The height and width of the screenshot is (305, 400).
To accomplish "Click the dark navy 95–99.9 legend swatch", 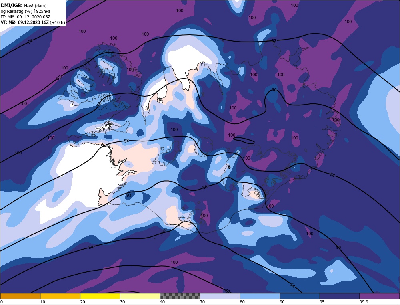I will pyautogui.click(x=340, y=296).
